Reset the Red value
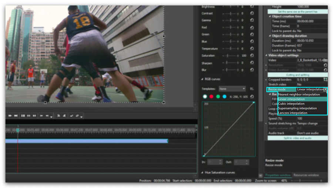The width and height of the screenshot is (333, 188). pos(252,28)
